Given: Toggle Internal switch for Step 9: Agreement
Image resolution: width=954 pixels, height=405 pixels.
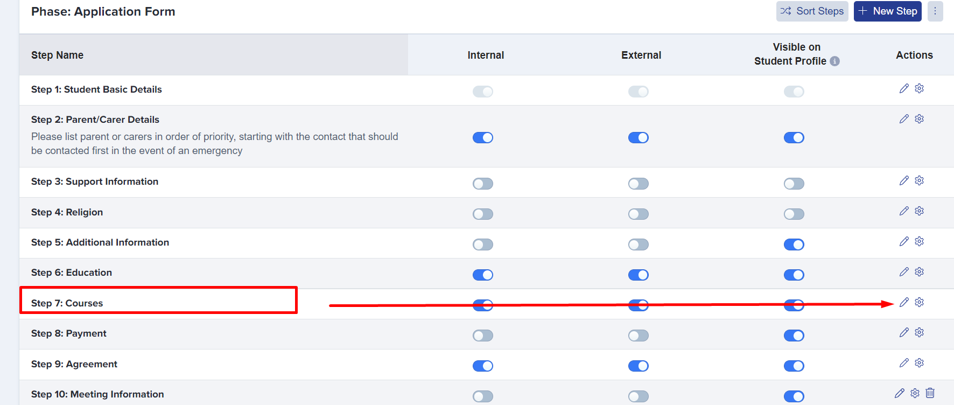Looking at the screenshot, I should click(483, 366).
